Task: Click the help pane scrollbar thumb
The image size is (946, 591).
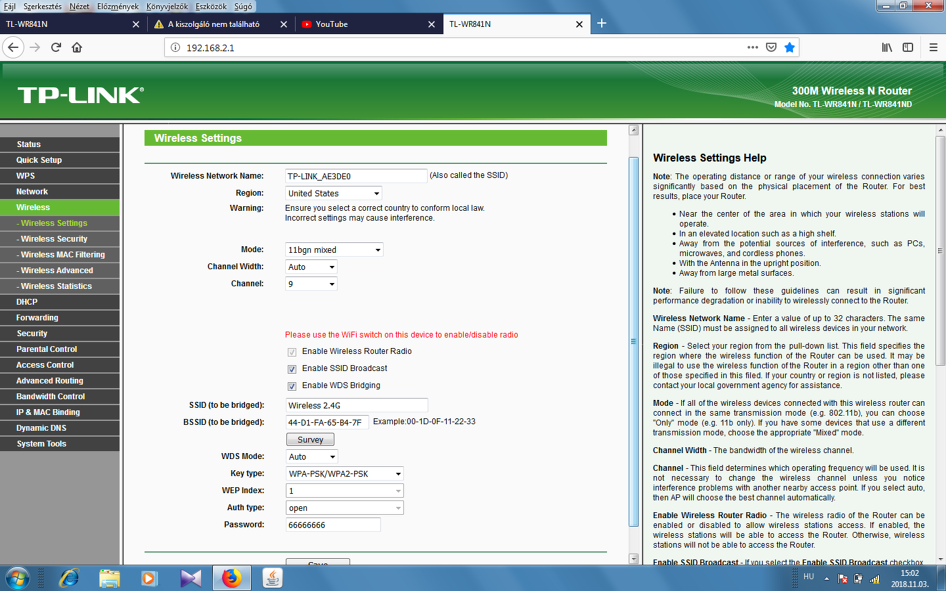Action: pos(941,251)
